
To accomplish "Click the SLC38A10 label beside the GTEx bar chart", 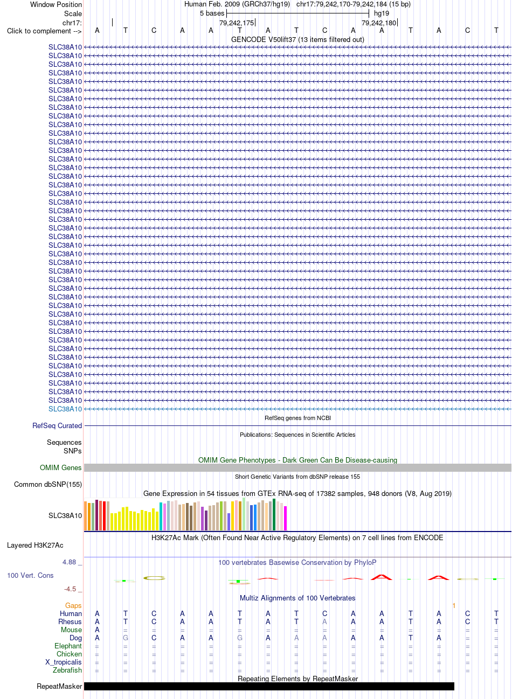I will coord(65,515).
